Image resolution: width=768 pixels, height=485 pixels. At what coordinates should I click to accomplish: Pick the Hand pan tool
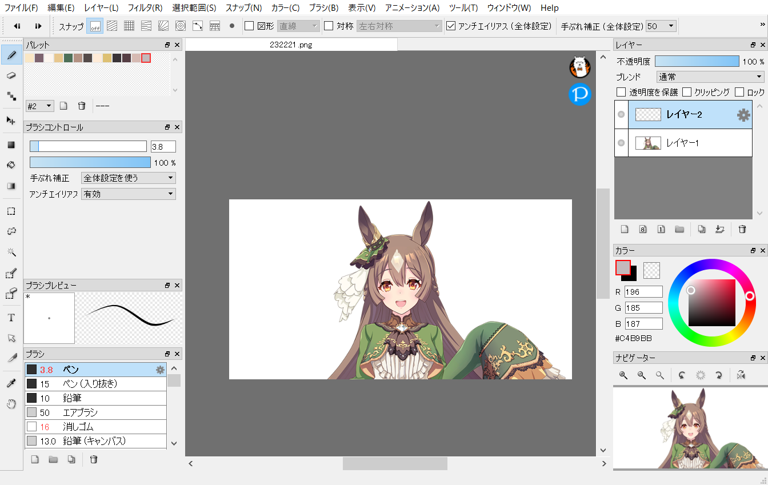click(x=11, y=404)
